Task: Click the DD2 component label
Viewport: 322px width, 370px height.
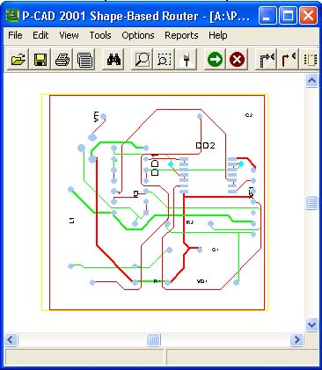Action: click(205, 146)
